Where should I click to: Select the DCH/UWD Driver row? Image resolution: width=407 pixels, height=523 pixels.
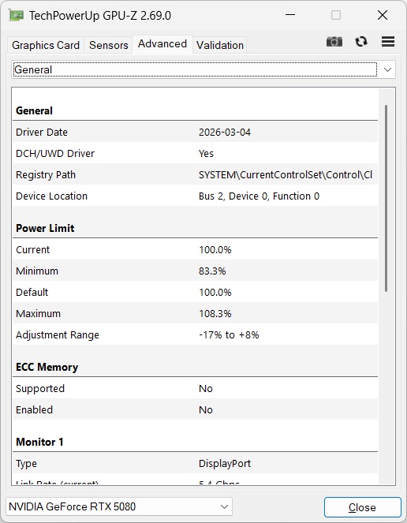[x=195, y=154]
